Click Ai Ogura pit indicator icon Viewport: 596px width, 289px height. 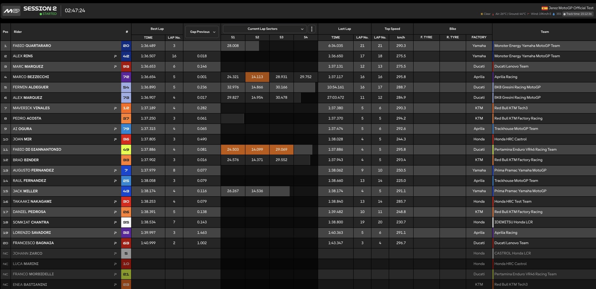(x=115, y=129)
